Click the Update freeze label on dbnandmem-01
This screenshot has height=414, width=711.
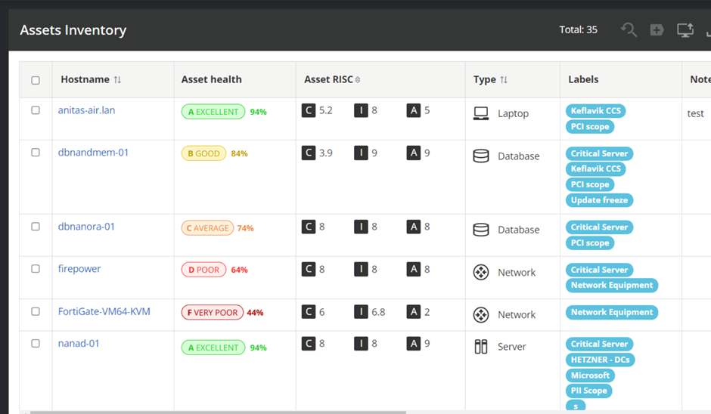pyautogui.click(x=599, y=200)
